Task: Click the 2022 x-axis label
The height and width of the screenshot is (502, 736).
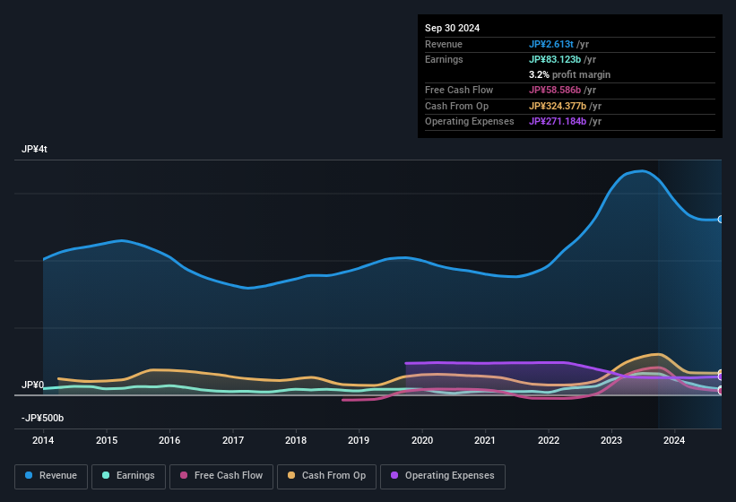Action: 549,440
